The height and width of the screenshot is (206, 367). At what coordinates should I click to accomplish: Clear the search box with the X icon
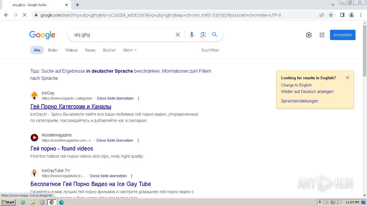[x=178, y=35]
